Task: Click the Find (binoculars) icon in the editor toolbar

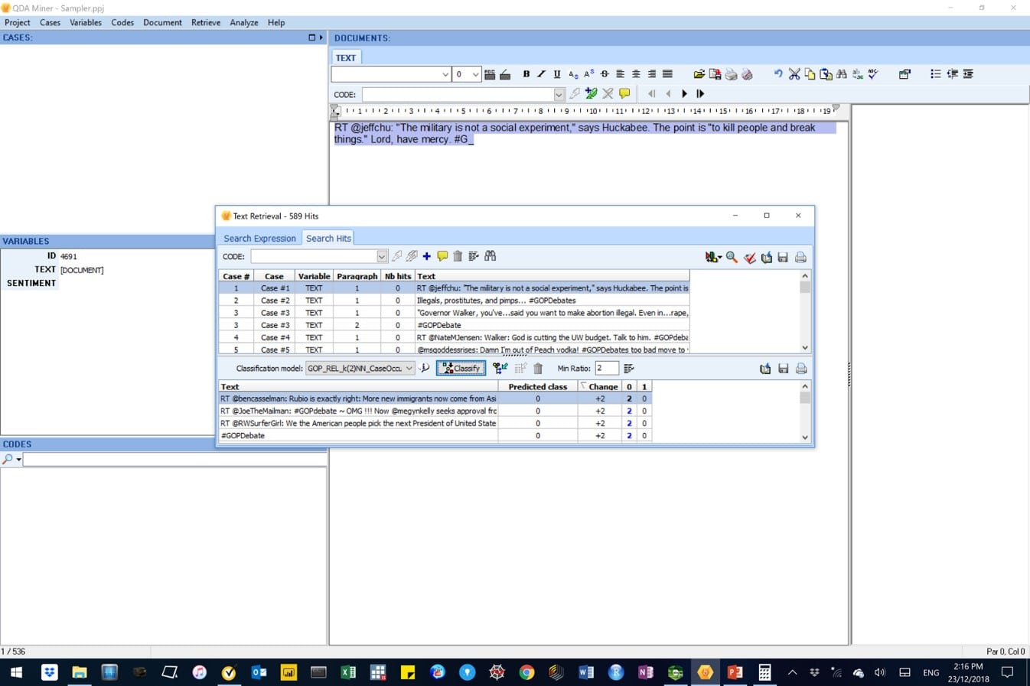Action: coord(841,73)
